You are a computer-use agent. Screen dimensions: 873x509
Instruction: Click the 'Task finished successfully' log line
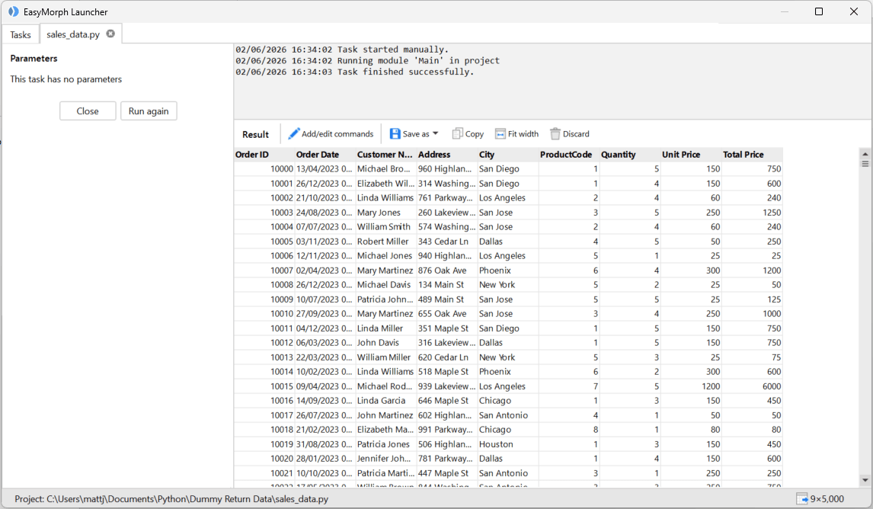coord(355,72)
